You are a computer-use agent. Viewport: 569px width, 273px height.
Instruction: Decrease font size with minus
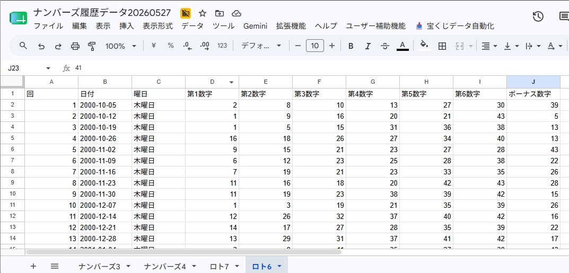coord(298,46)
